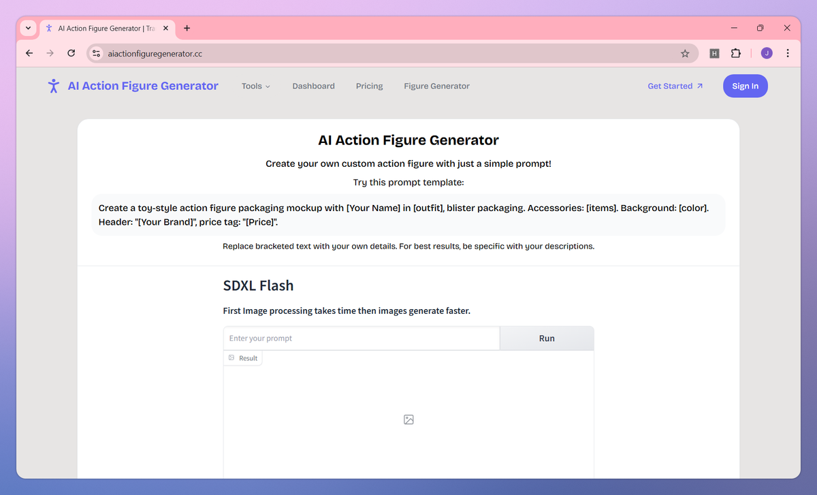Open the Tools dropdown menu
This screenshot has height=495, width=817.
(x=255, y=86)
